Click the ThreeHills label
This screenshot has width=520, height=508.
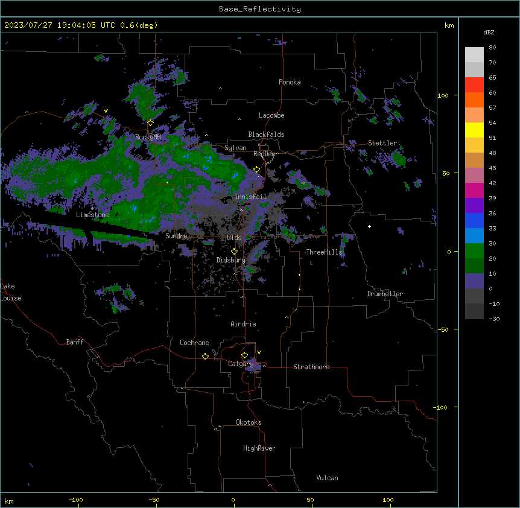tap(324, 252)
